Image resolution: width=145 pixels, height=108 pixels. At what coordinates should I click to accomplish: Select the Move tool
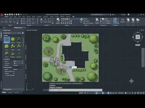click(x=23, y=19)
